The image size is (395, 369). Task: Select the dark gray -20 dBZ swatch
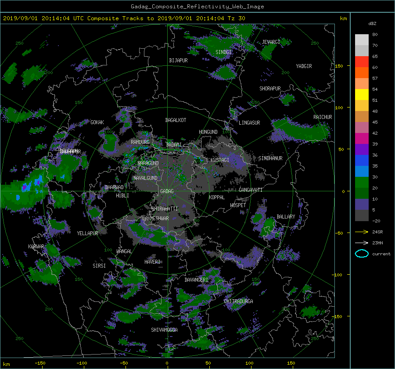point(362,215)
